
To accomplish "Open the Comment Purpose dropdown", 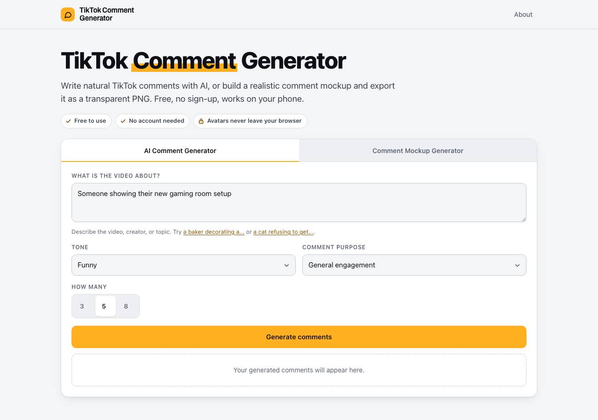I will tap(414, 265).
